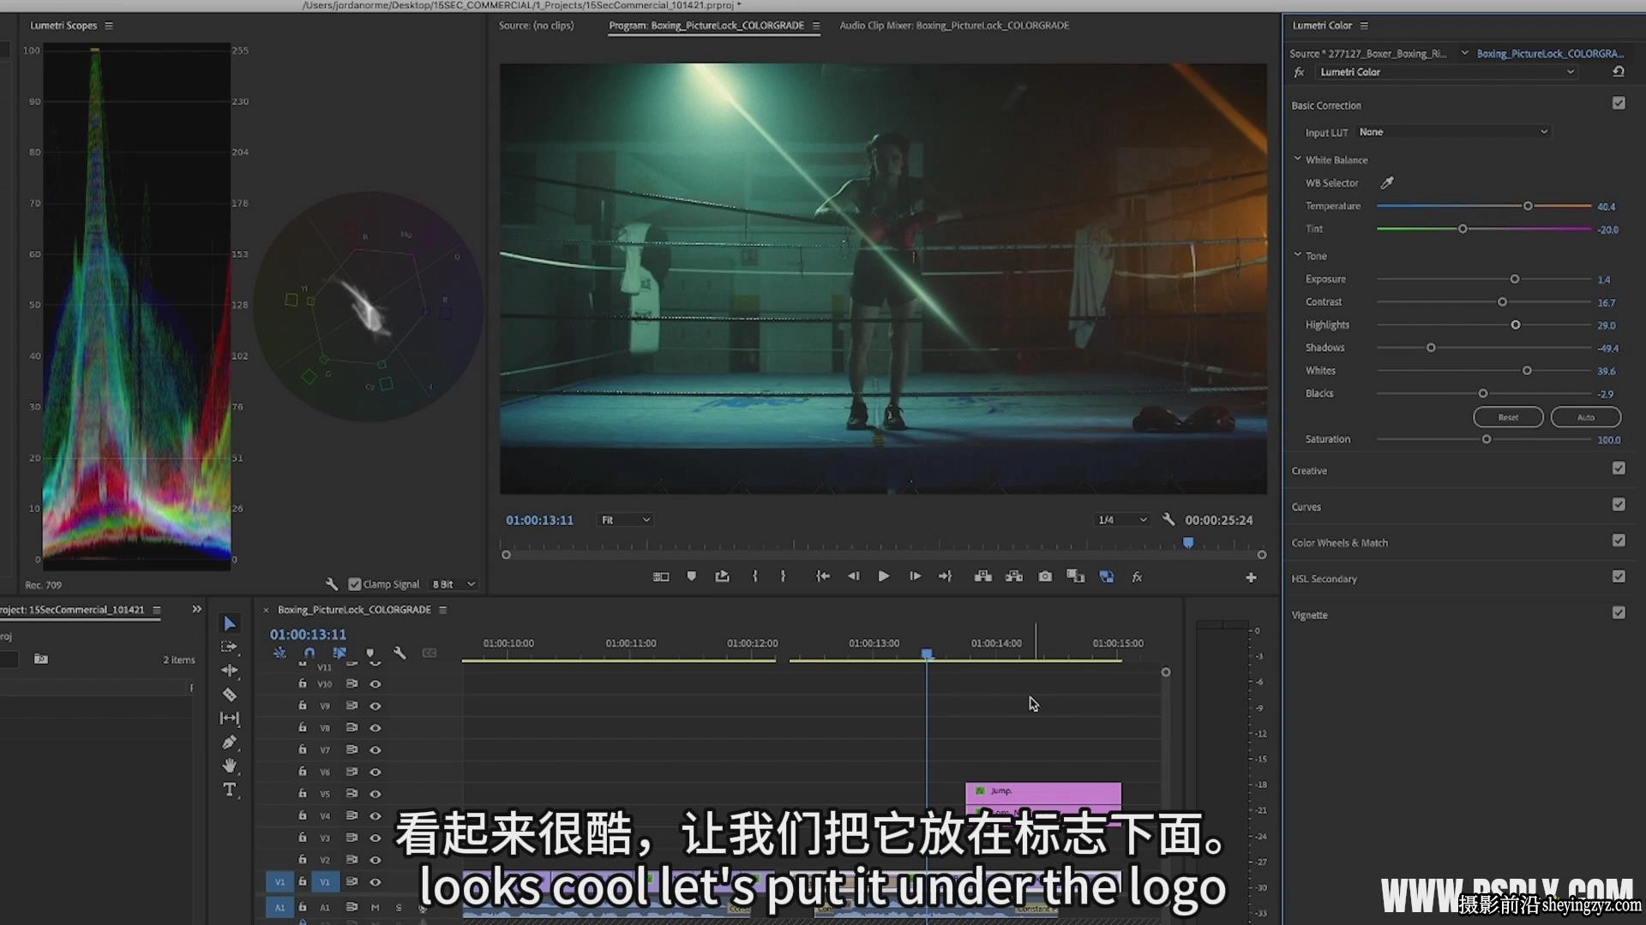
Task: Activate the Slip tool
Action: click(x=229, y=719)
